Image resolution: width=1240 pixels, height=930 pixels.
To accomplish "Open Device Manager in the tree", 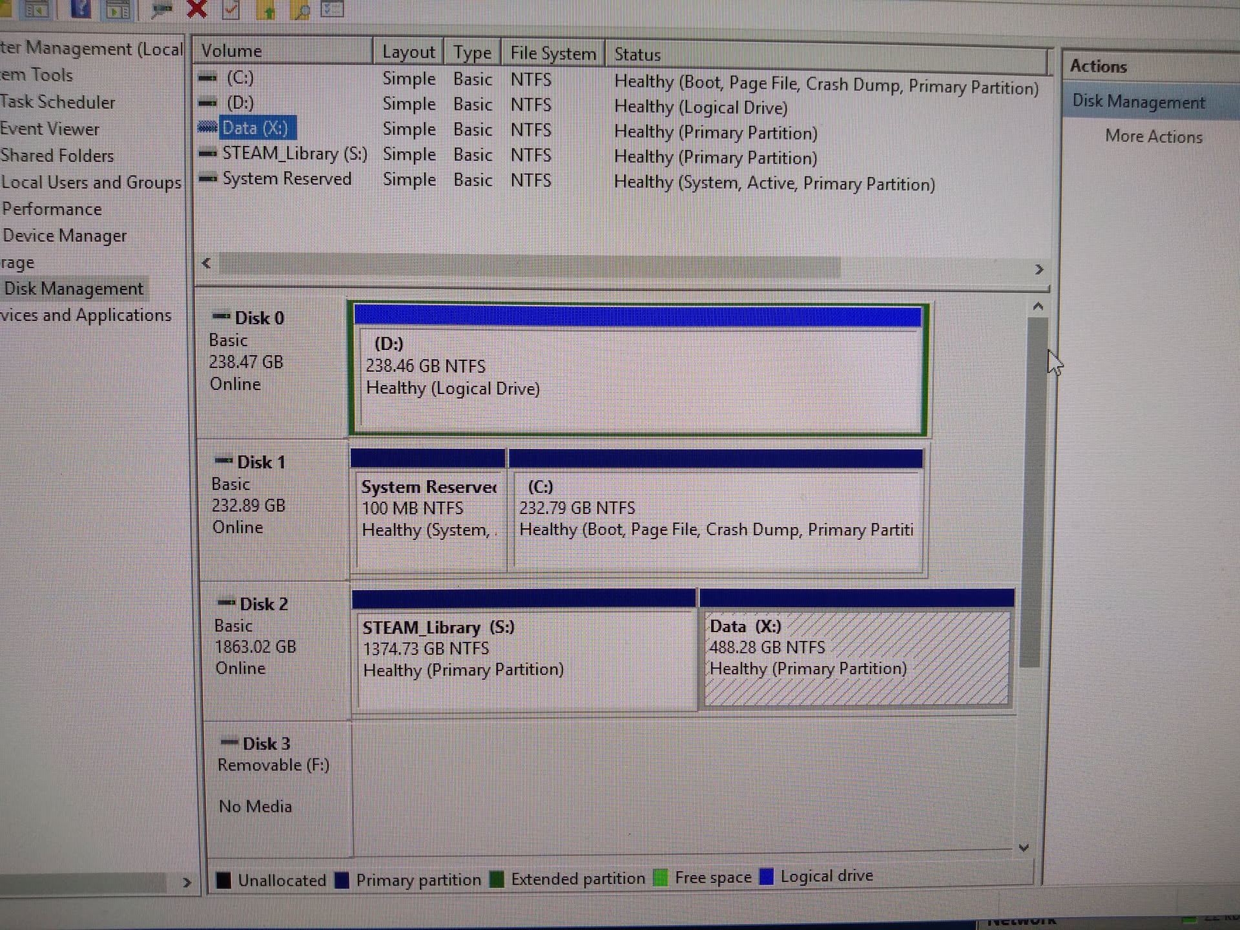I will (65, 236).
